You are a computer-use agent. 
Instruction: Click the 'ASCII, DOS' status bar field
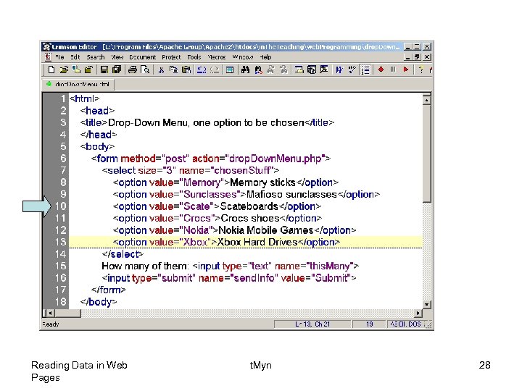point(405,324)
